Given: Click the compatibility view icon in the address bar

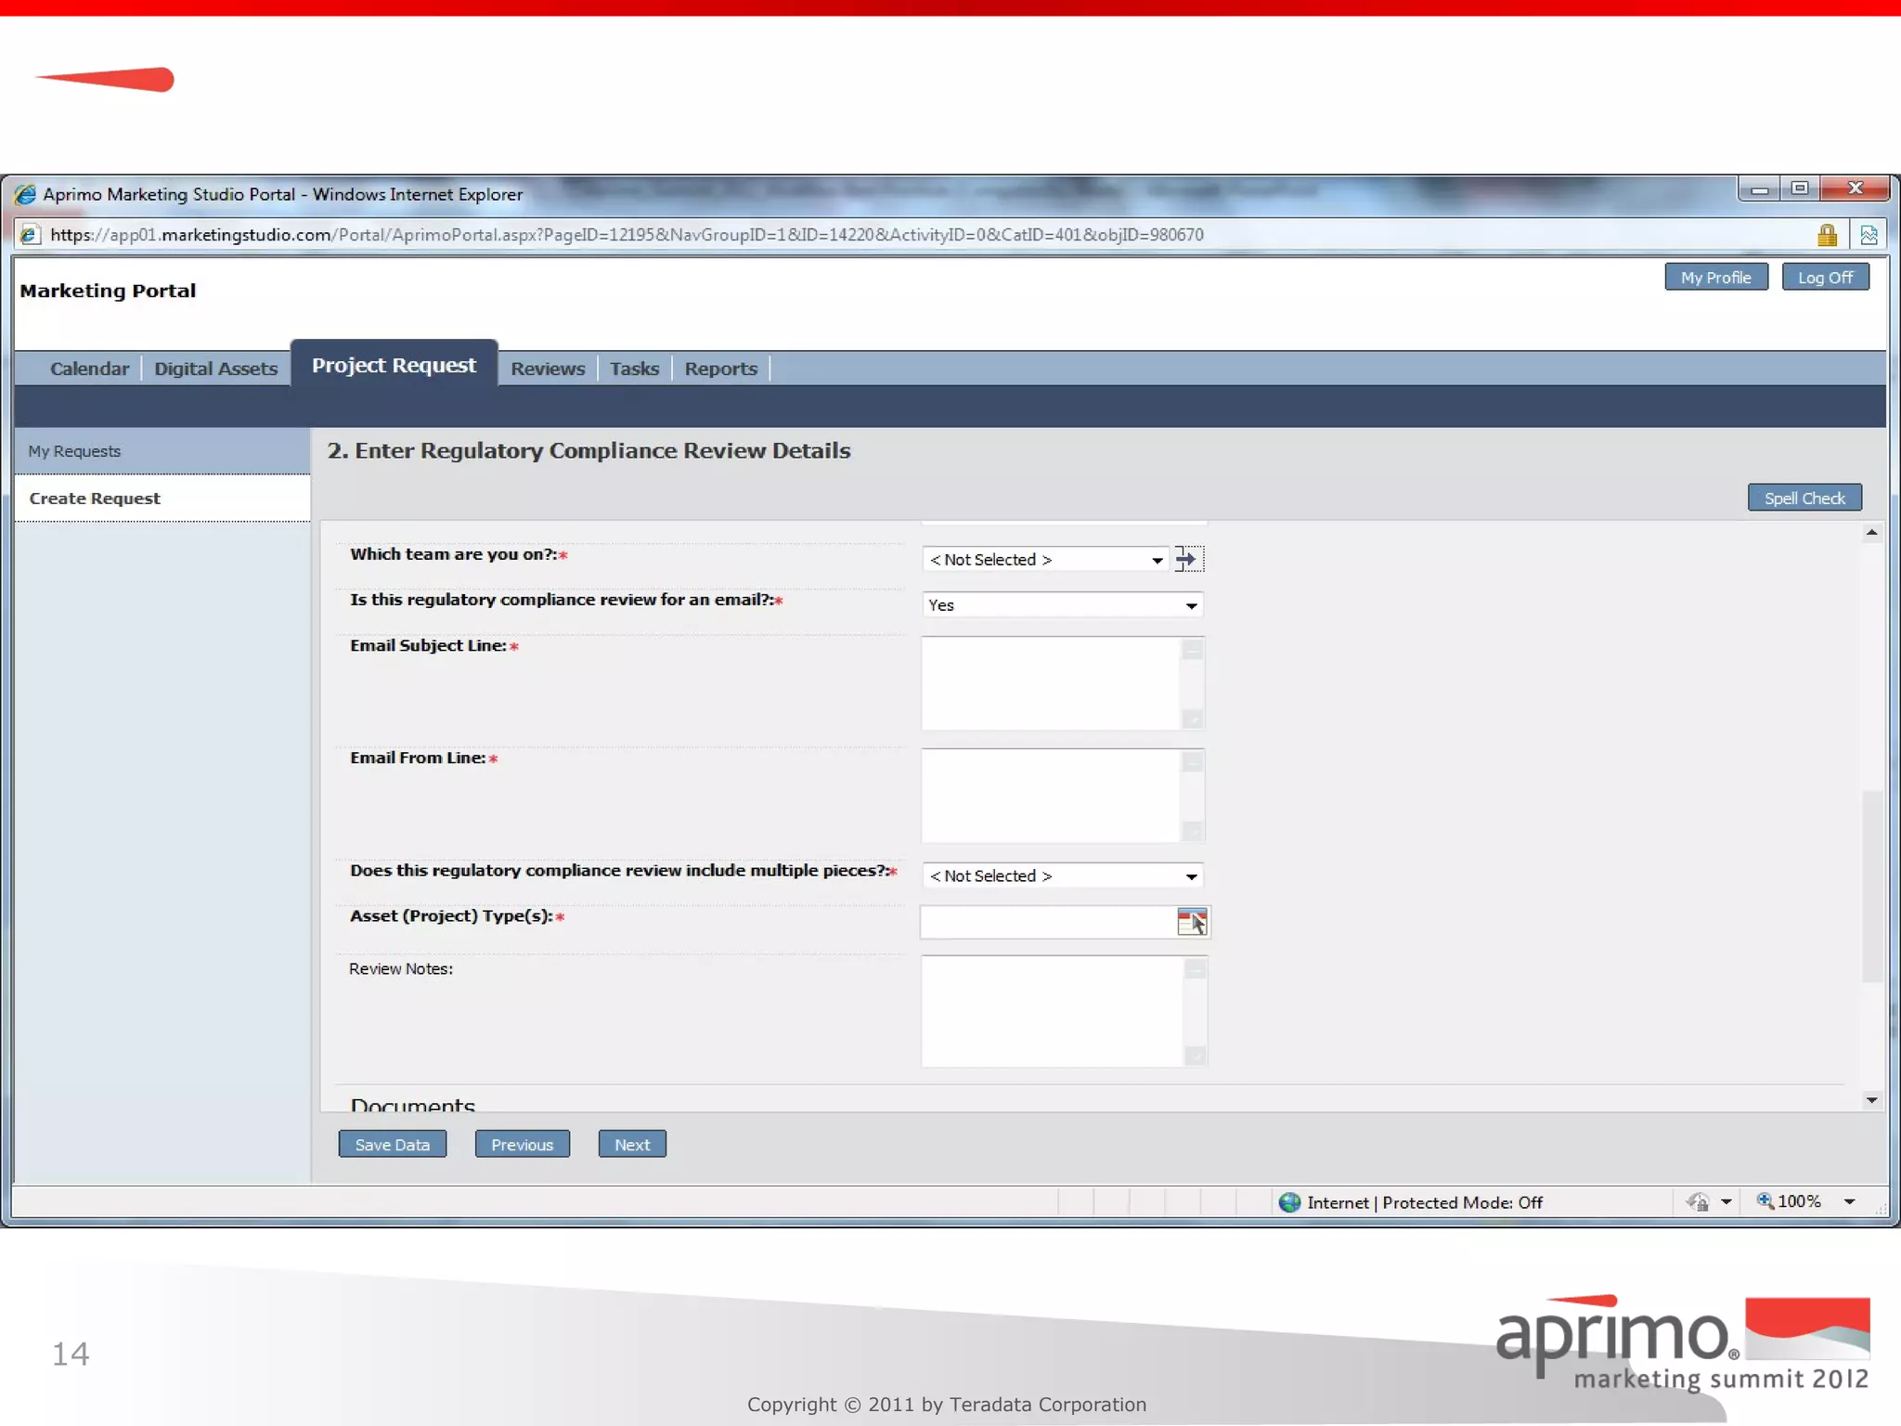Looking at the screenshot, I should pyautogui.click(x=1869, y=236).
